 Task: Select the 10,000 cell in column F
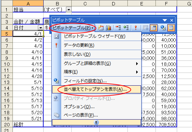pyautogui.click(x=166, y=46)
